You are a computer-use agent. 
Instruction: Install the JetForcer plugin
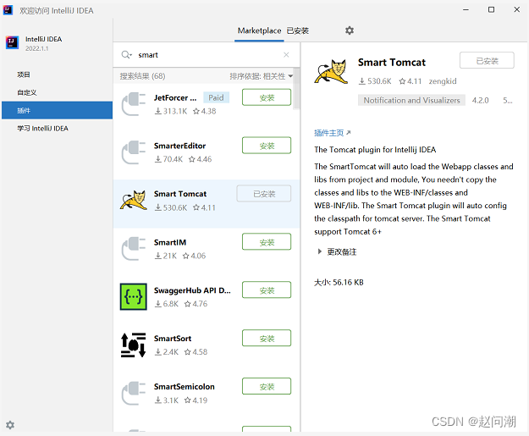pyautogui.click(x=267, y=97)
